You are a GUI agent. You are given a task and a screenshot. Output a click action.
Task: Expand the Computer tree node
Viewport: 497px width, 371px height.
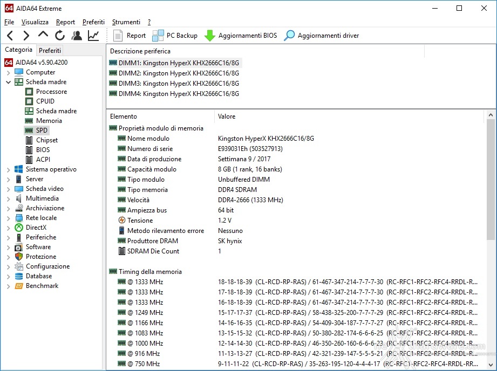coord(8,73)
